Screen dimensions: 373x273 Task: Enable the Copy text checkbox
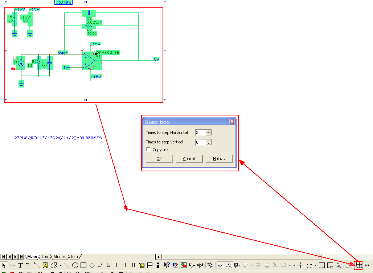pyautogui.click(x=149, y=150)
